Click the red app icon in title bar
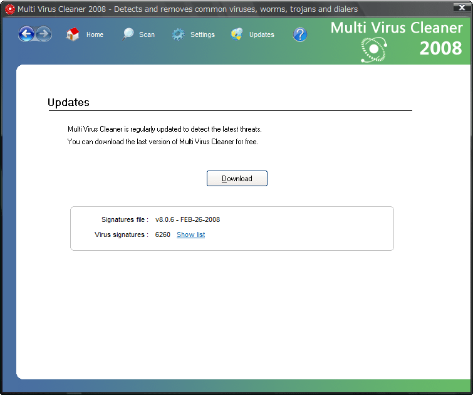 pos(9,9)
